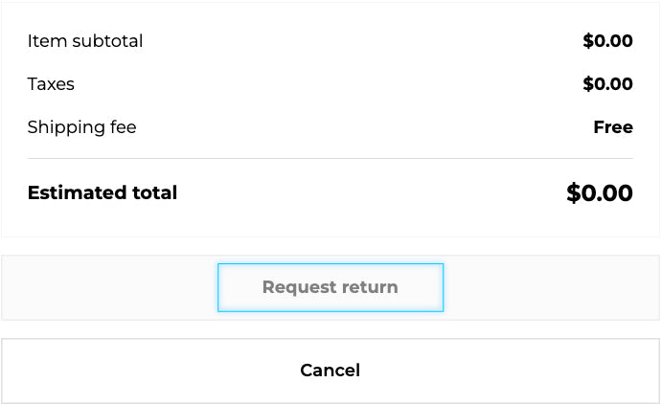Select the item subtotal $0.00 amount

click(607, 41)
